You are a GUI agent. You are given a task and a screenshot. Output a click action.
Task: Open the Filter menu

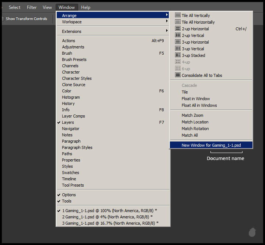[x=32, y=7]
